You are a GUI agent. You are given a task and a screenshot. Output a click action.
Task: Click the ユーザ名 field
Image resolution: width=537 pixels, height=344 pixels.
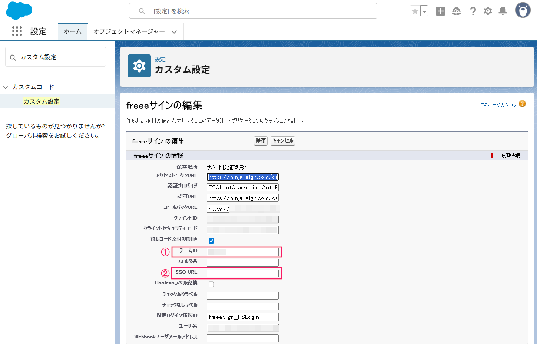point(243,328)
